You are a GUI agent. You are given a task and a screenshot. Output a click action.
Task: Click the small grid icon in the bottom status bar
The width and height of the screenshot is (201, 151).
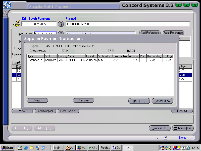[x=165, y=138]
